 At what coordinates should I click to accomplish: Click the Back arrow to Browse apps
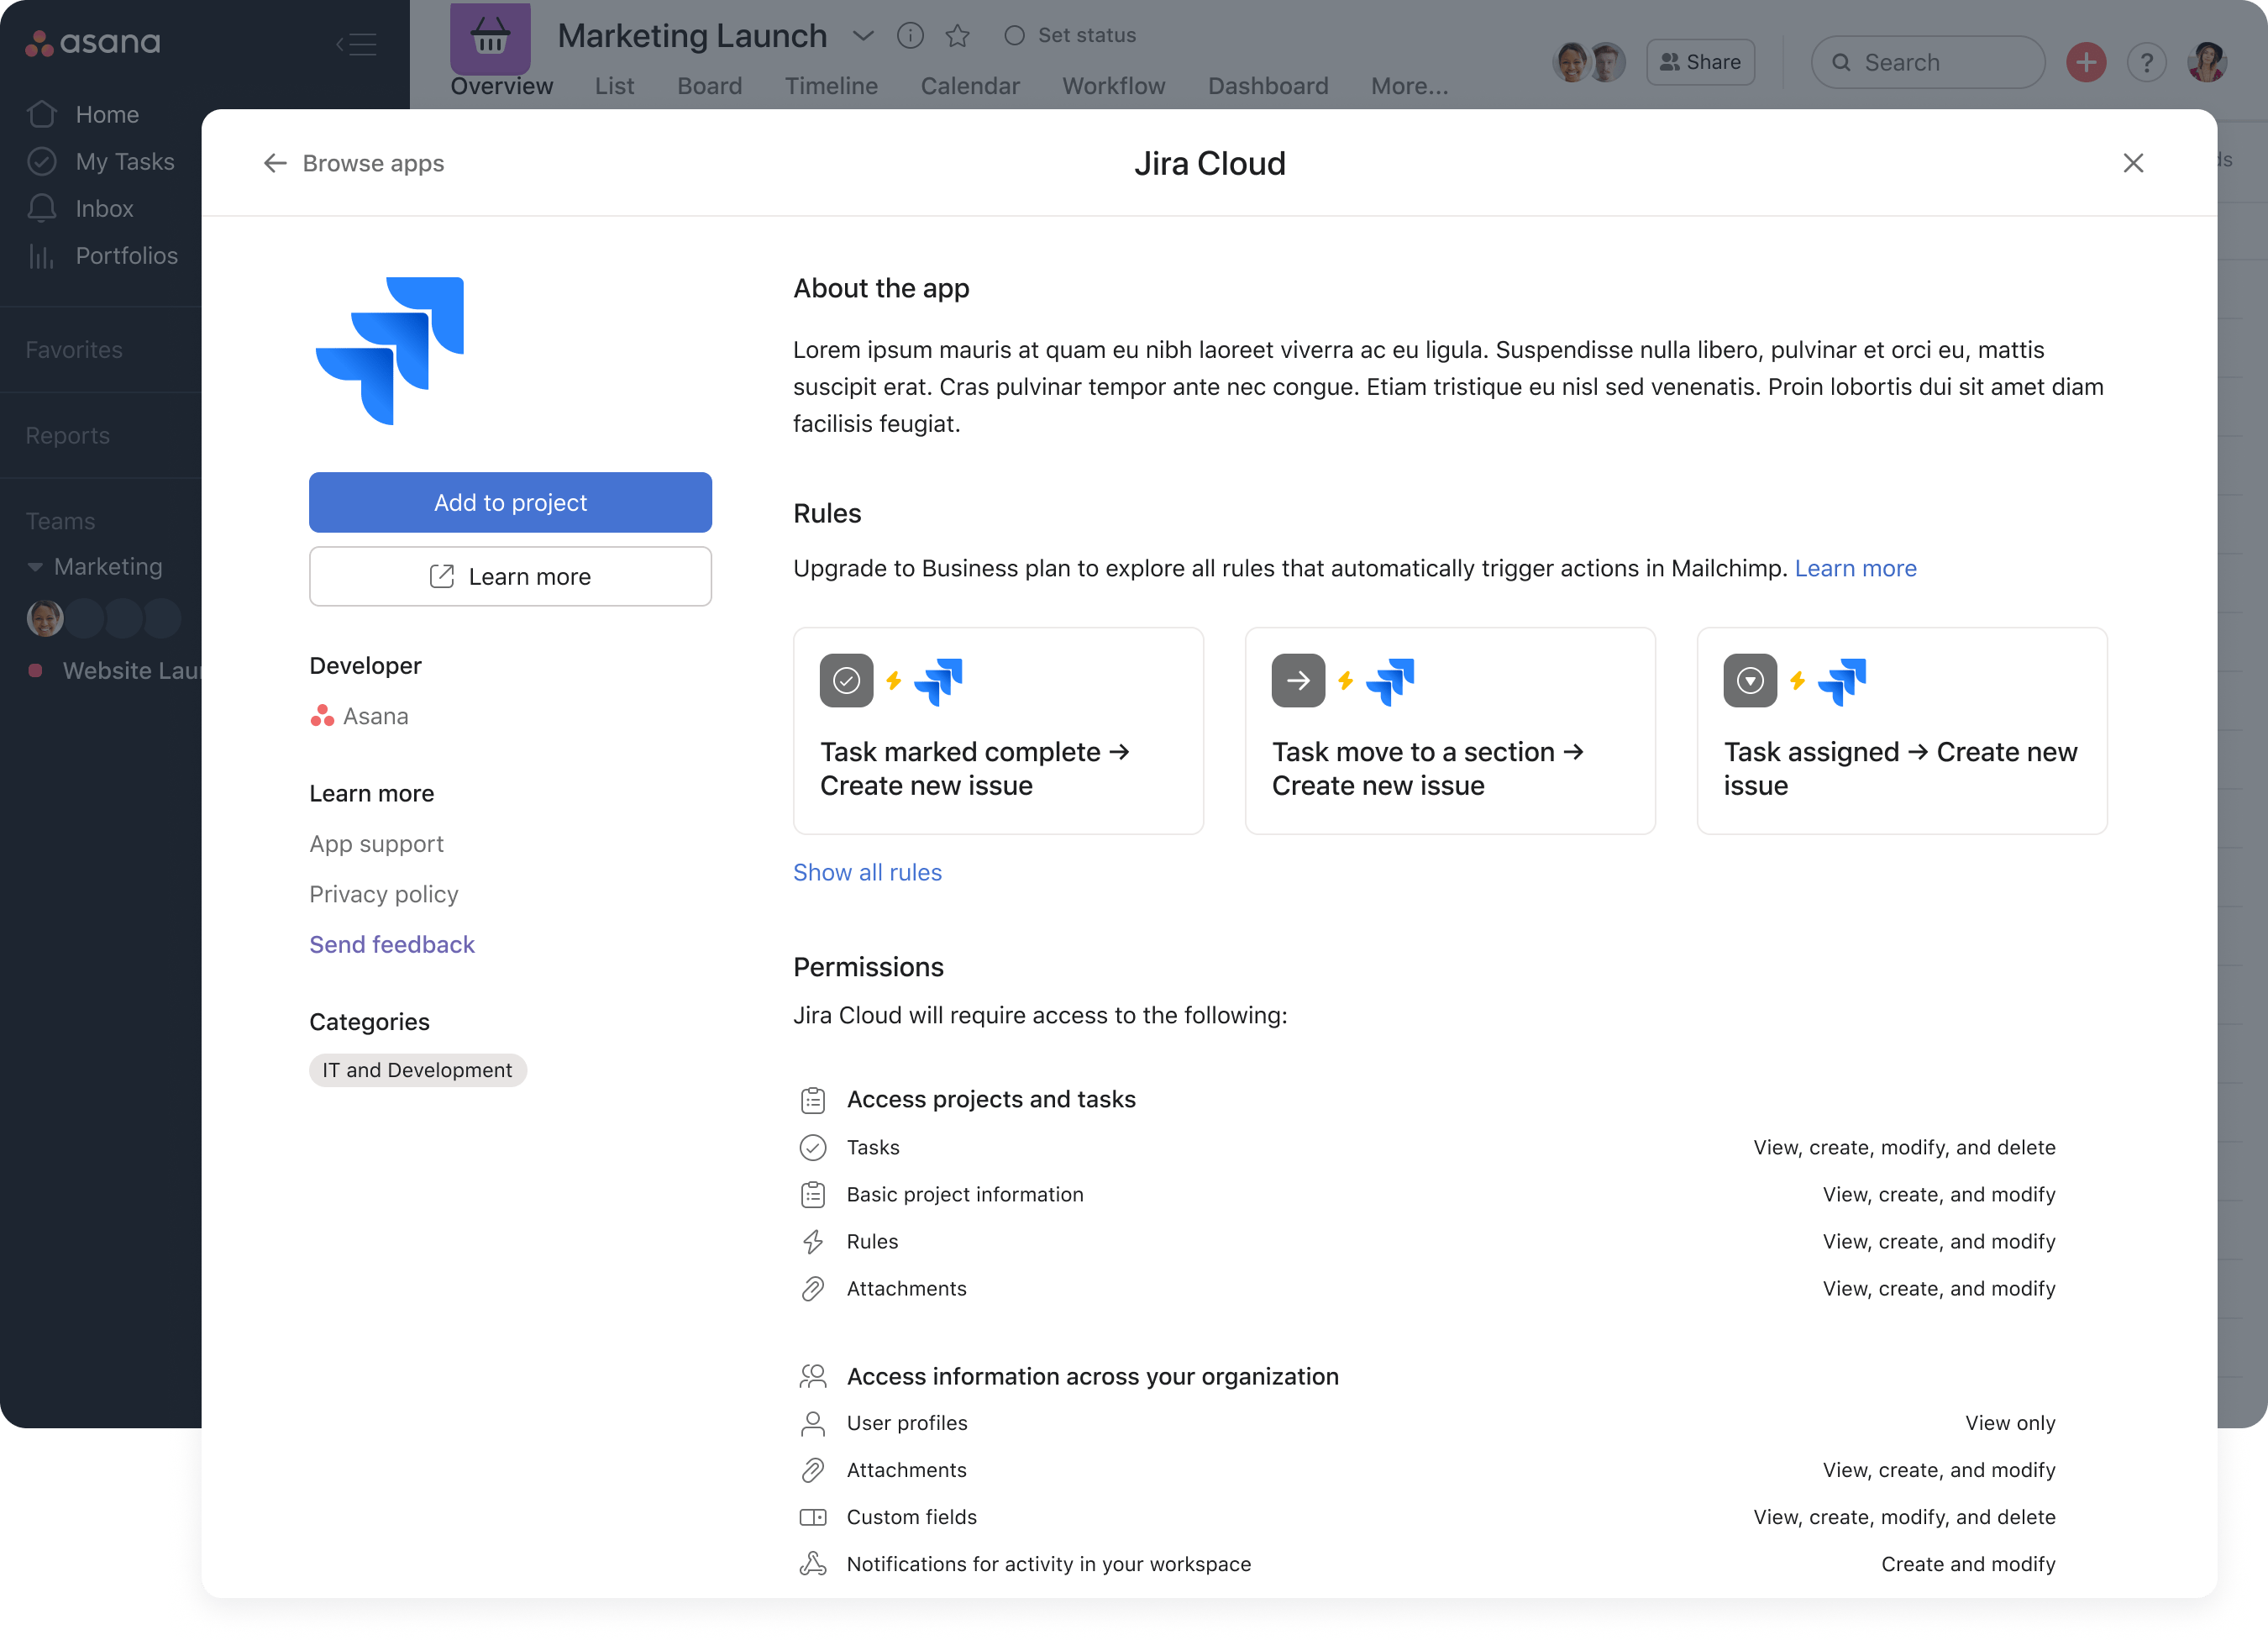273,162
